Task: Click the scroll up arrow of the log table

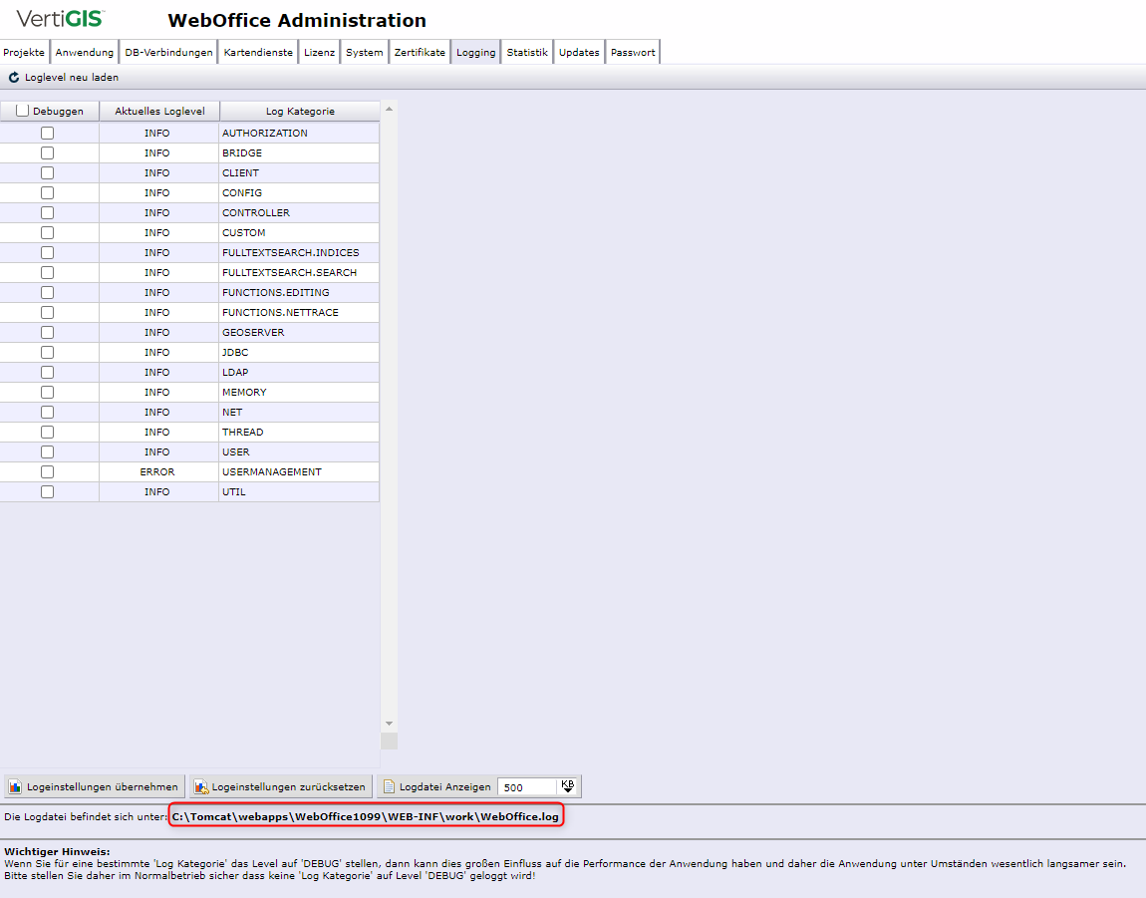Action: tap(389, 109)
